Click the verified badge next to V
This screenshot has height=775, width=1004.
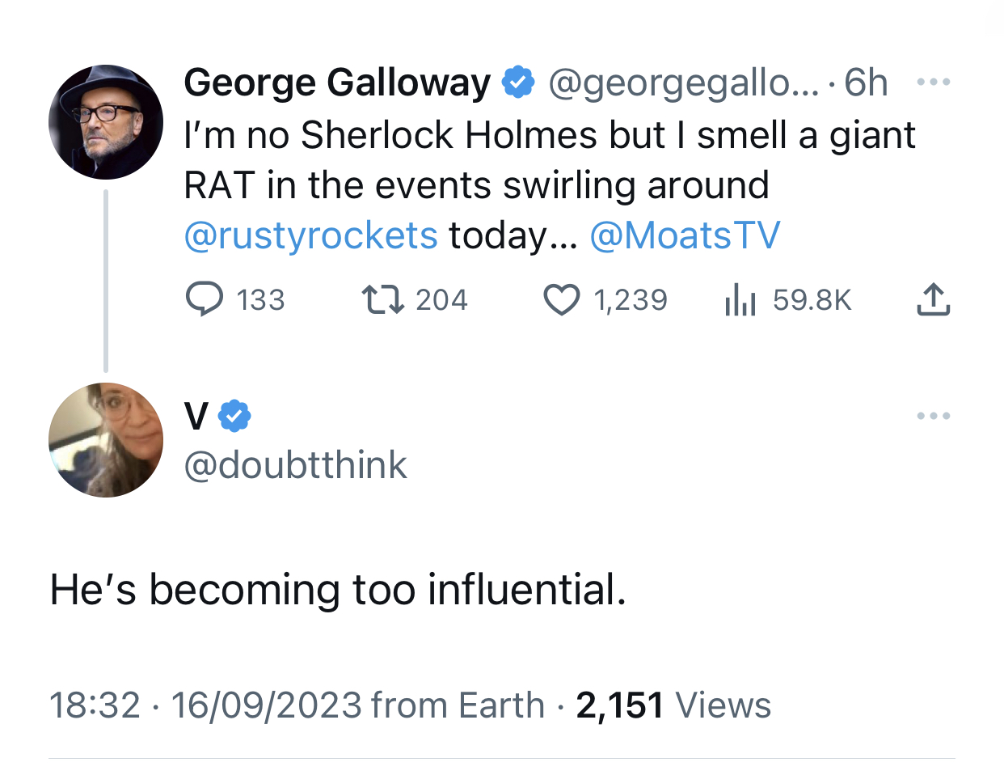point(234,416)
